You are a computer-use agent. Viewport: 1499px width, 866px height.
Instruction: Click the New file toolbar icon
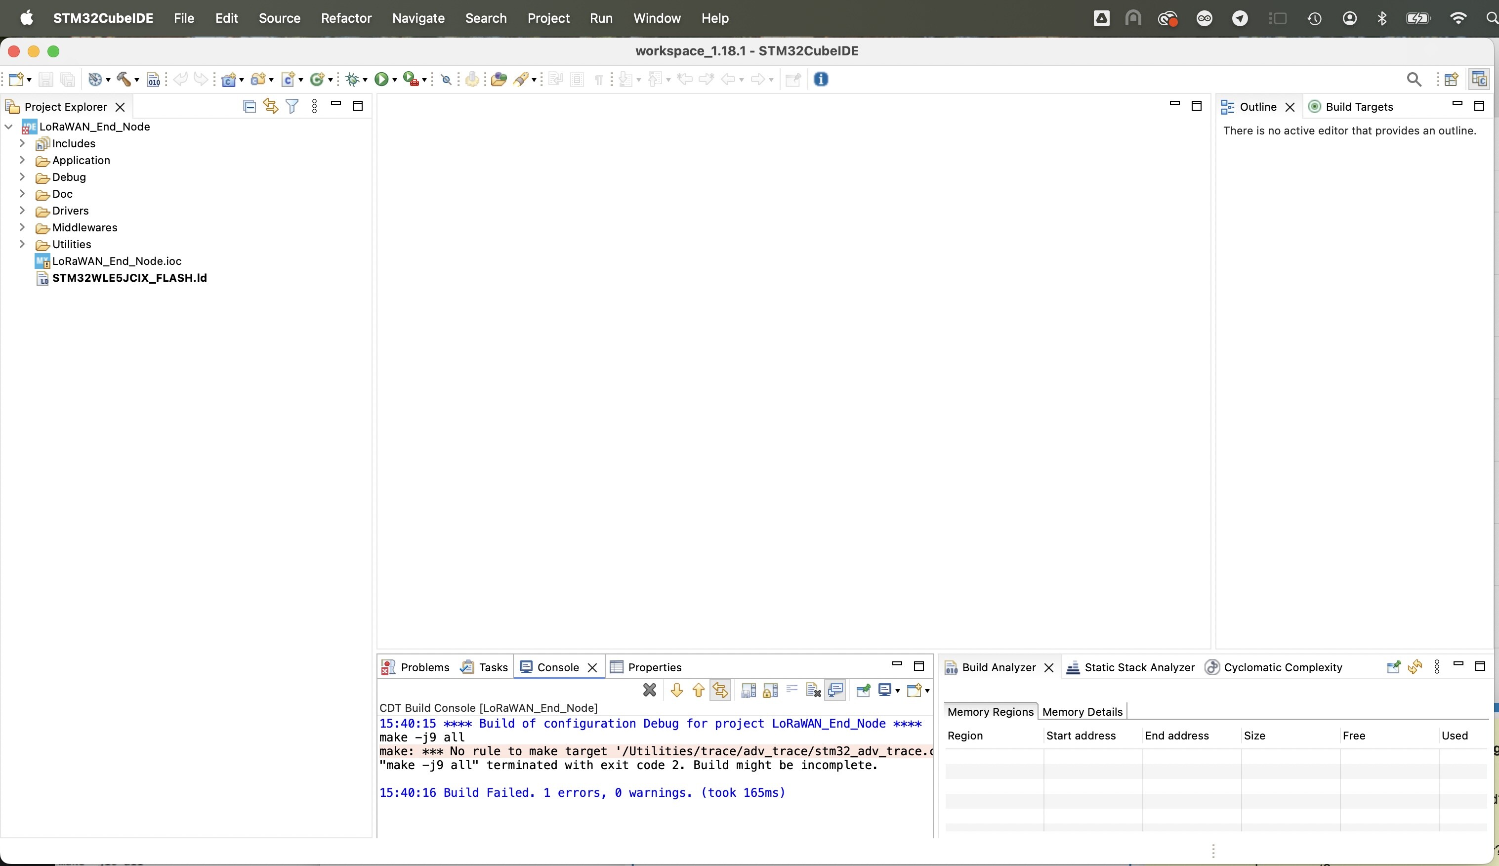point(16,79)
